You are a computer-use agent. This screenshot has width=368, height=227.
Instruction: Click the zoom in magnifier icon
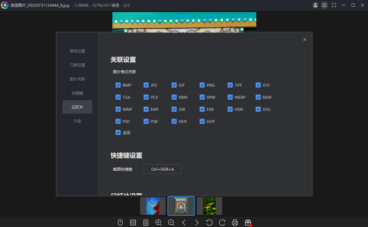coord(159,223)
